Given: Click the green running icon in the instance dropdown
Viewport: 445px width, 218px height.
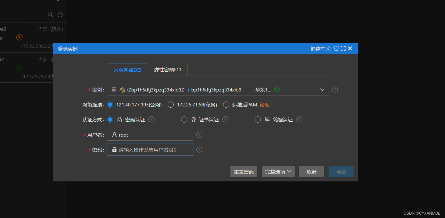Looking at the screenshot, I should click(277, 89).
